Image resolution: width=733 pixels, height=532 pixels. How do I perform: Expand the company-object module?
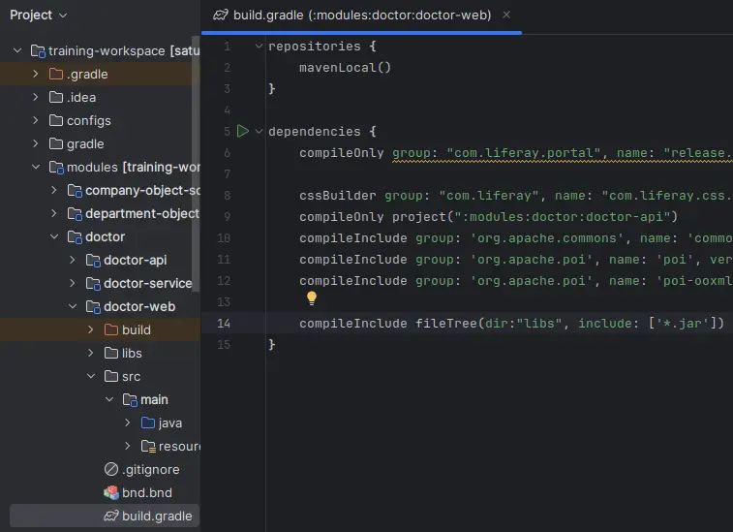click(x=54, y=190)
